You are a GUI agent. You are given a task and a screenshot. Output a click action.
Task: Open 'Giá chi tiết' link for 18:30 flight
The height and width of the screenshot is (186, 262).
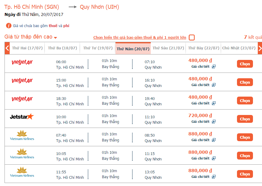tap(200, 103)
